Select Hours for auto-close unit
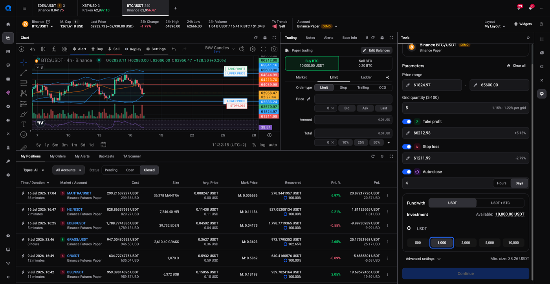Screen dimensions: 550x284 click(x=502, y=183)
